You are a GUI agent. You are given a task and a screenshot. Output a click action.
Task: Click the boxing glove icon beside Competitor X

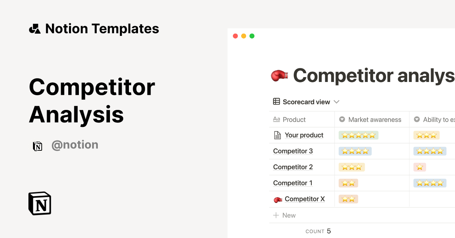click(277, 199)
